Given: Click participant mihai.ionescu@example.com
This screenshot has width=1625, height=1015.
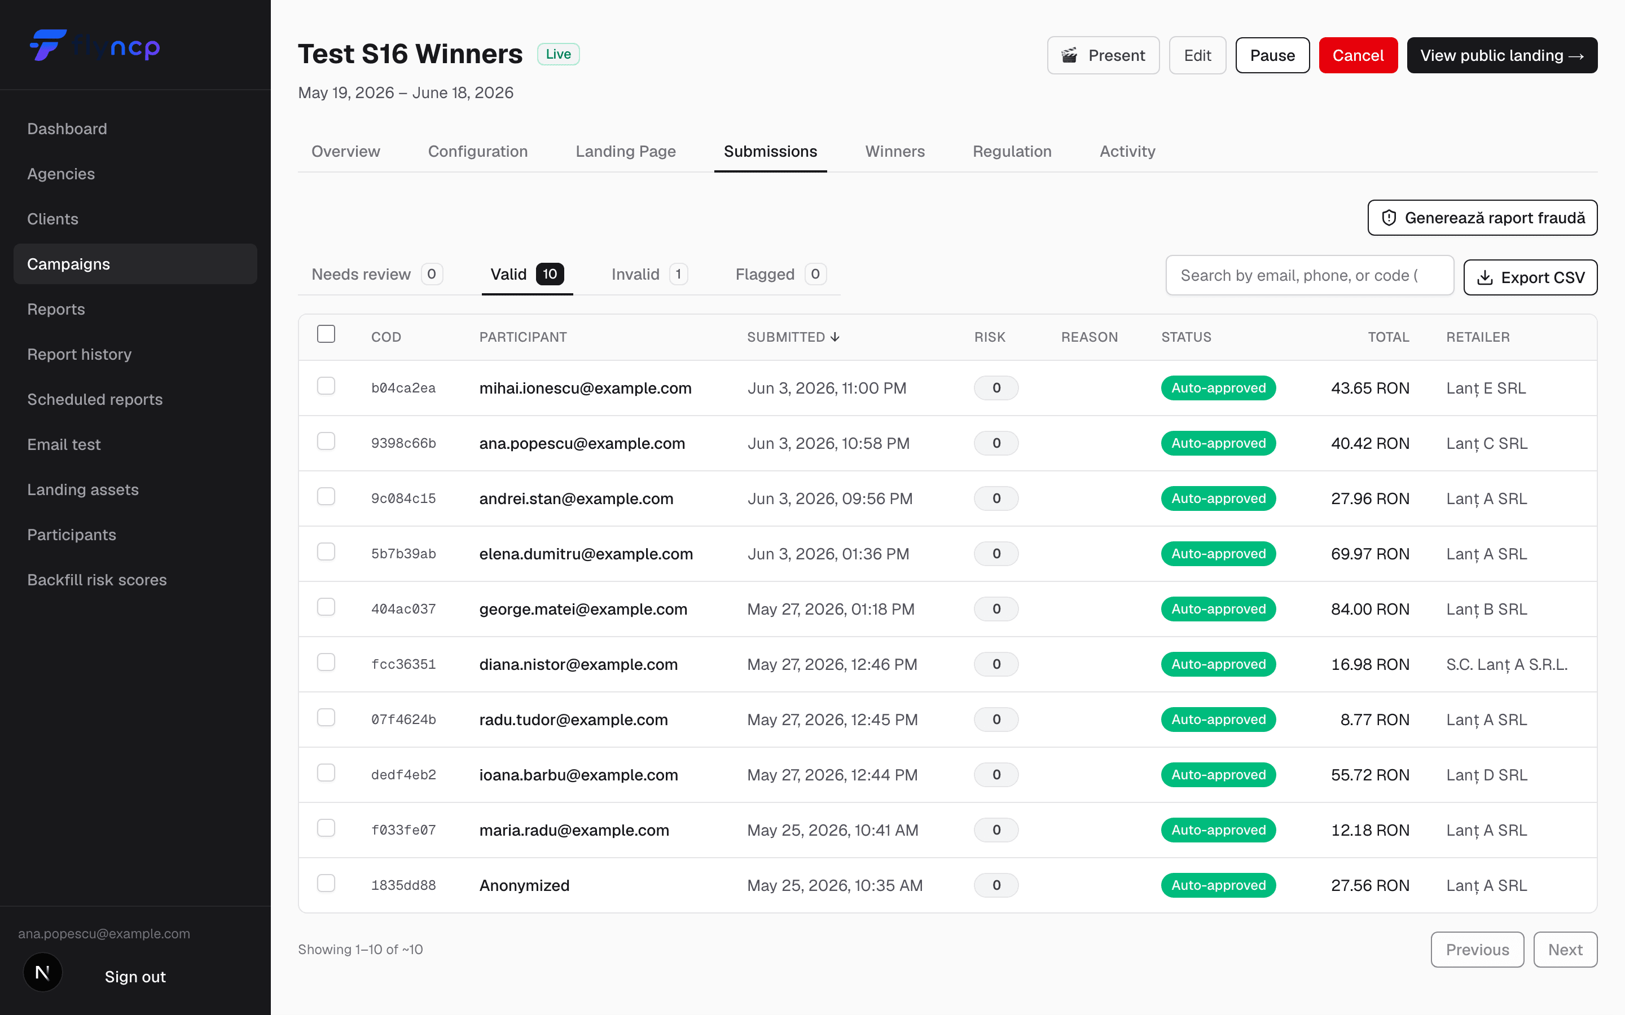Looking at the screenshot, I should 585,388.
